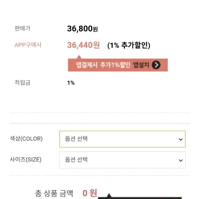Click the 적립금 label
Screen dimensions: 199x199
tap(23, 83)
